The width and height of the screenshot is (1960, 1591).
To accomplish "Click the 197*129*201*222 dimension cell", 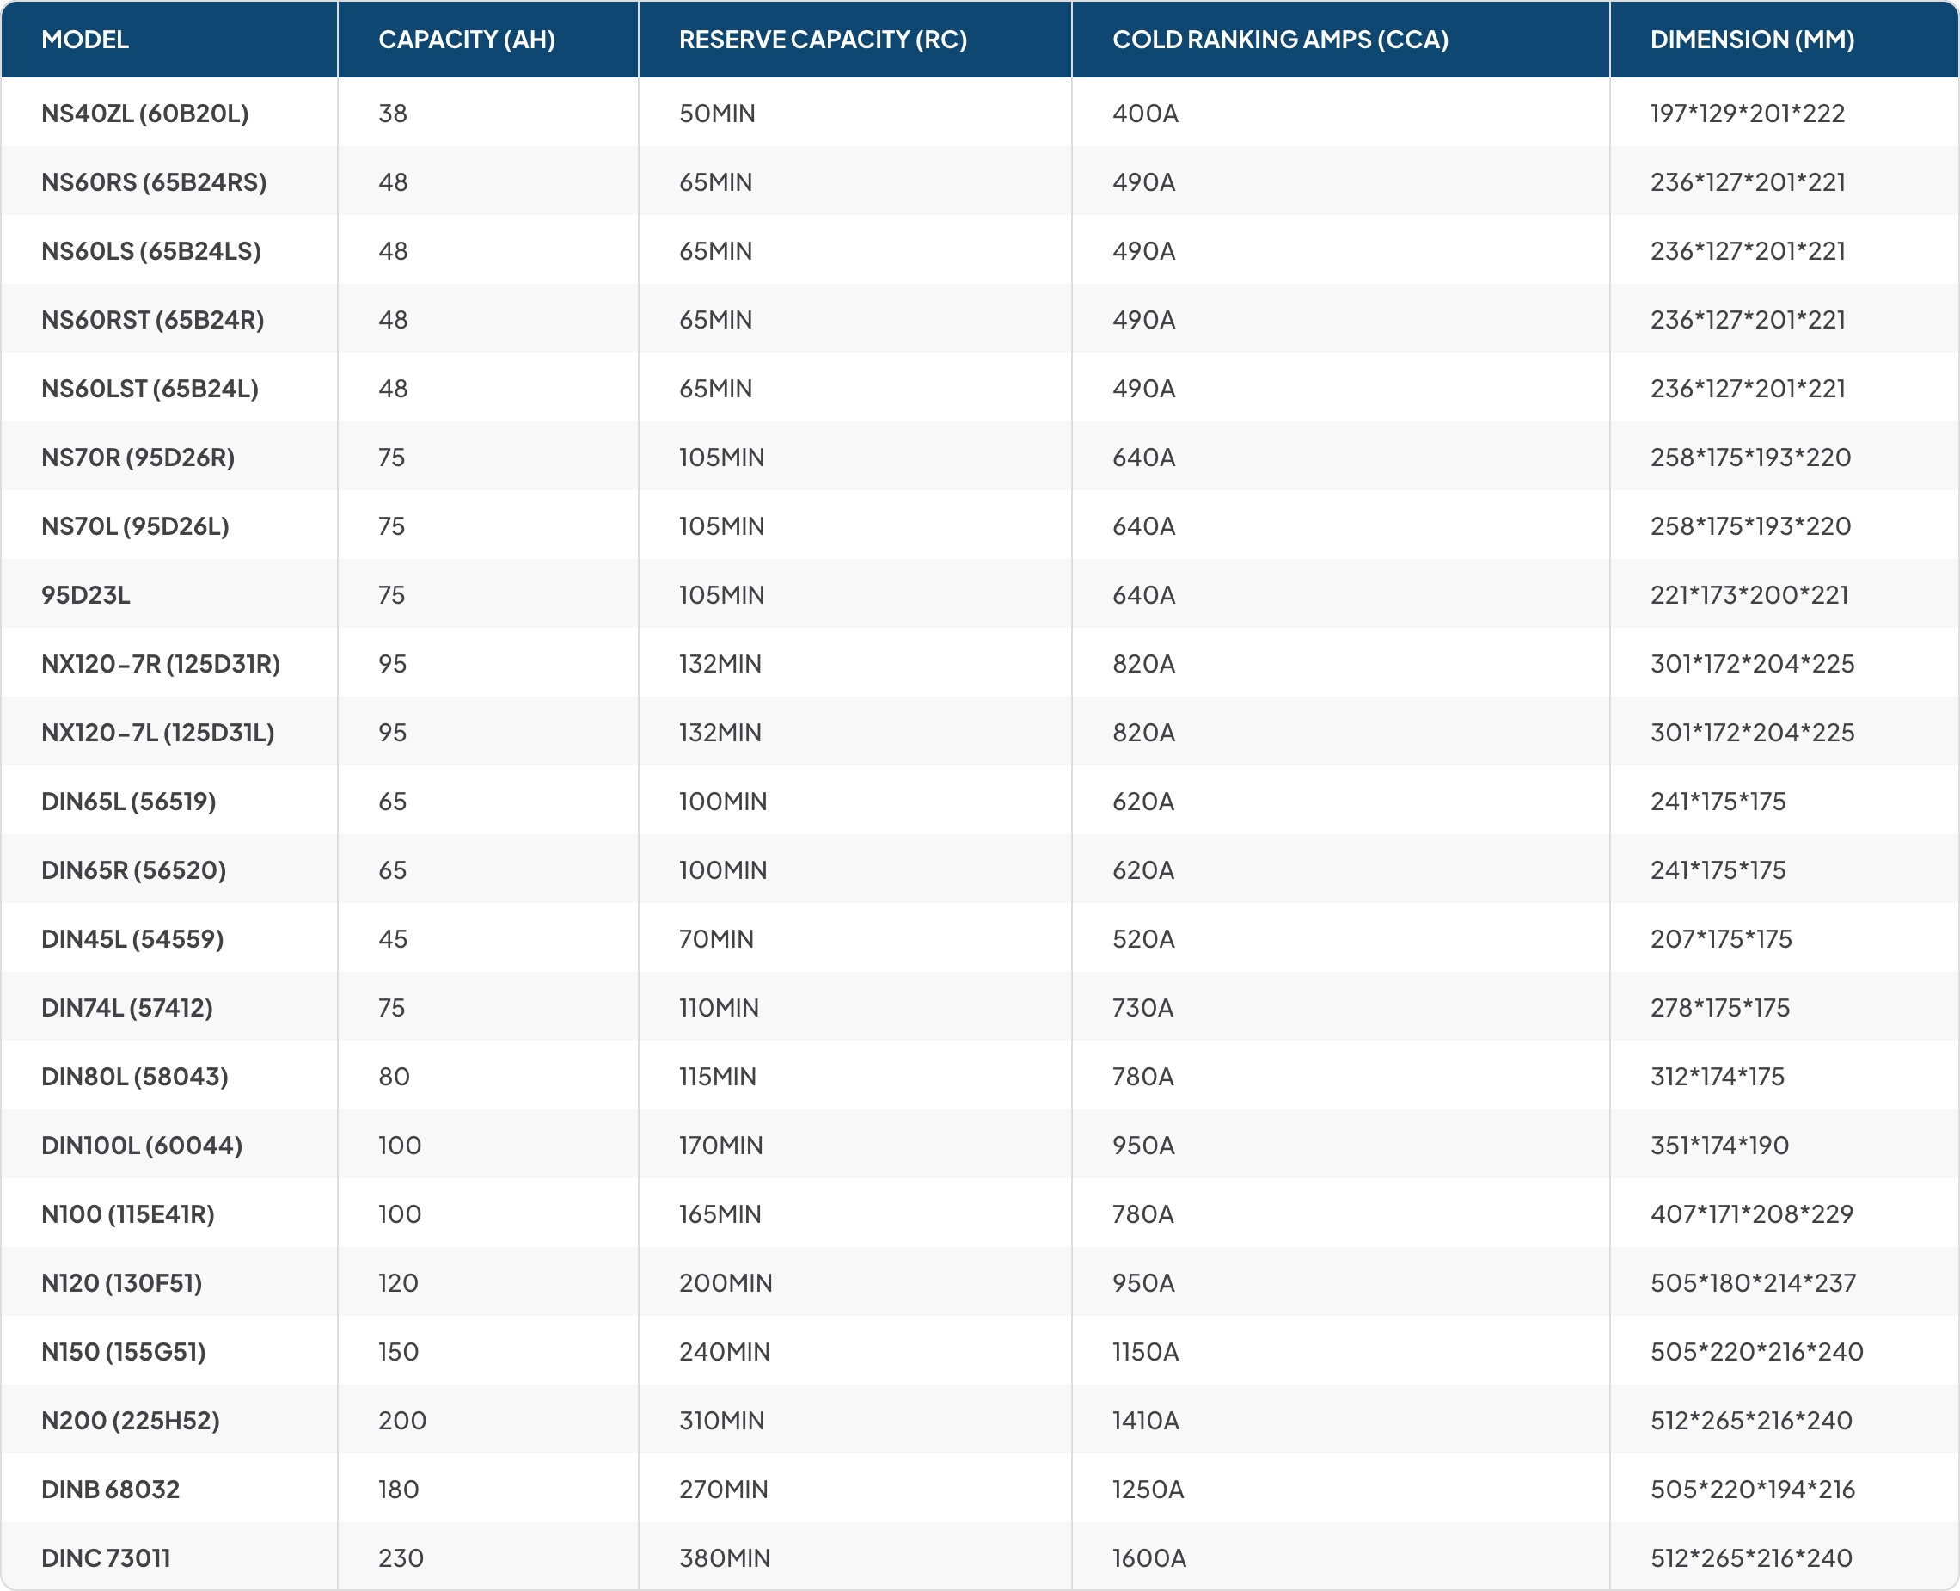I will (1747, 113).
